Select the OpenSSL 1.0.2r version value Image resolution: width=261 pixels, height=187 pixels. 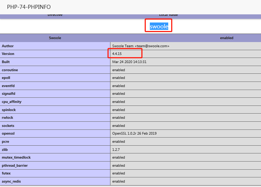(134, 134)
